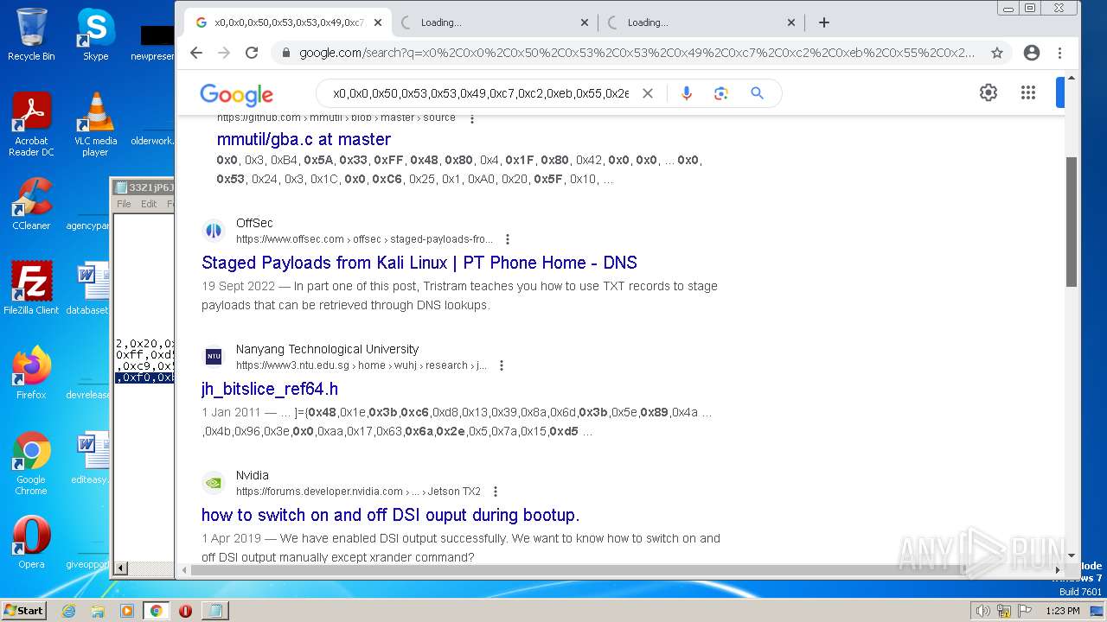This screenshot has height=622, width=1107.
Task: Open mmutil/gba.c at master result
Action: (304, 139)
